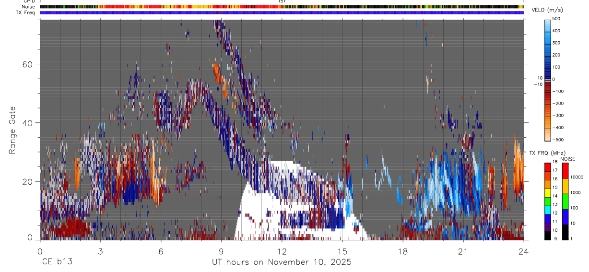Click the 14 label on TX FRQ scale

click(x=556, y=197)
